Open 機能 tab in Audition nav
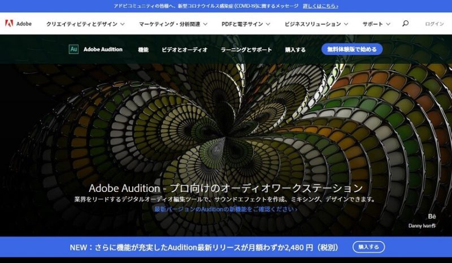This screenshot has height=263, width=452. [144, 50]
